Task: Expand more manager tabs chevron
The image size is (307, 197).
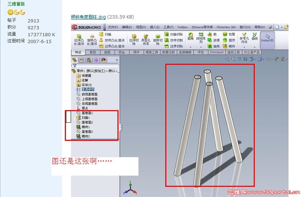Action: (x=117, y=60)
